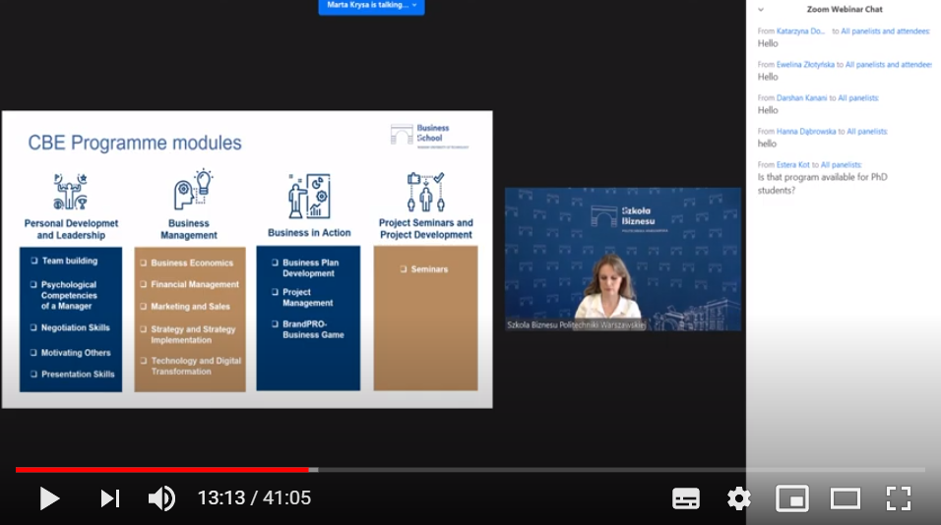Screen dimensions: 941x525
Task: Collapse the Zoom Webinar Chat chevron
Action: 761,9
